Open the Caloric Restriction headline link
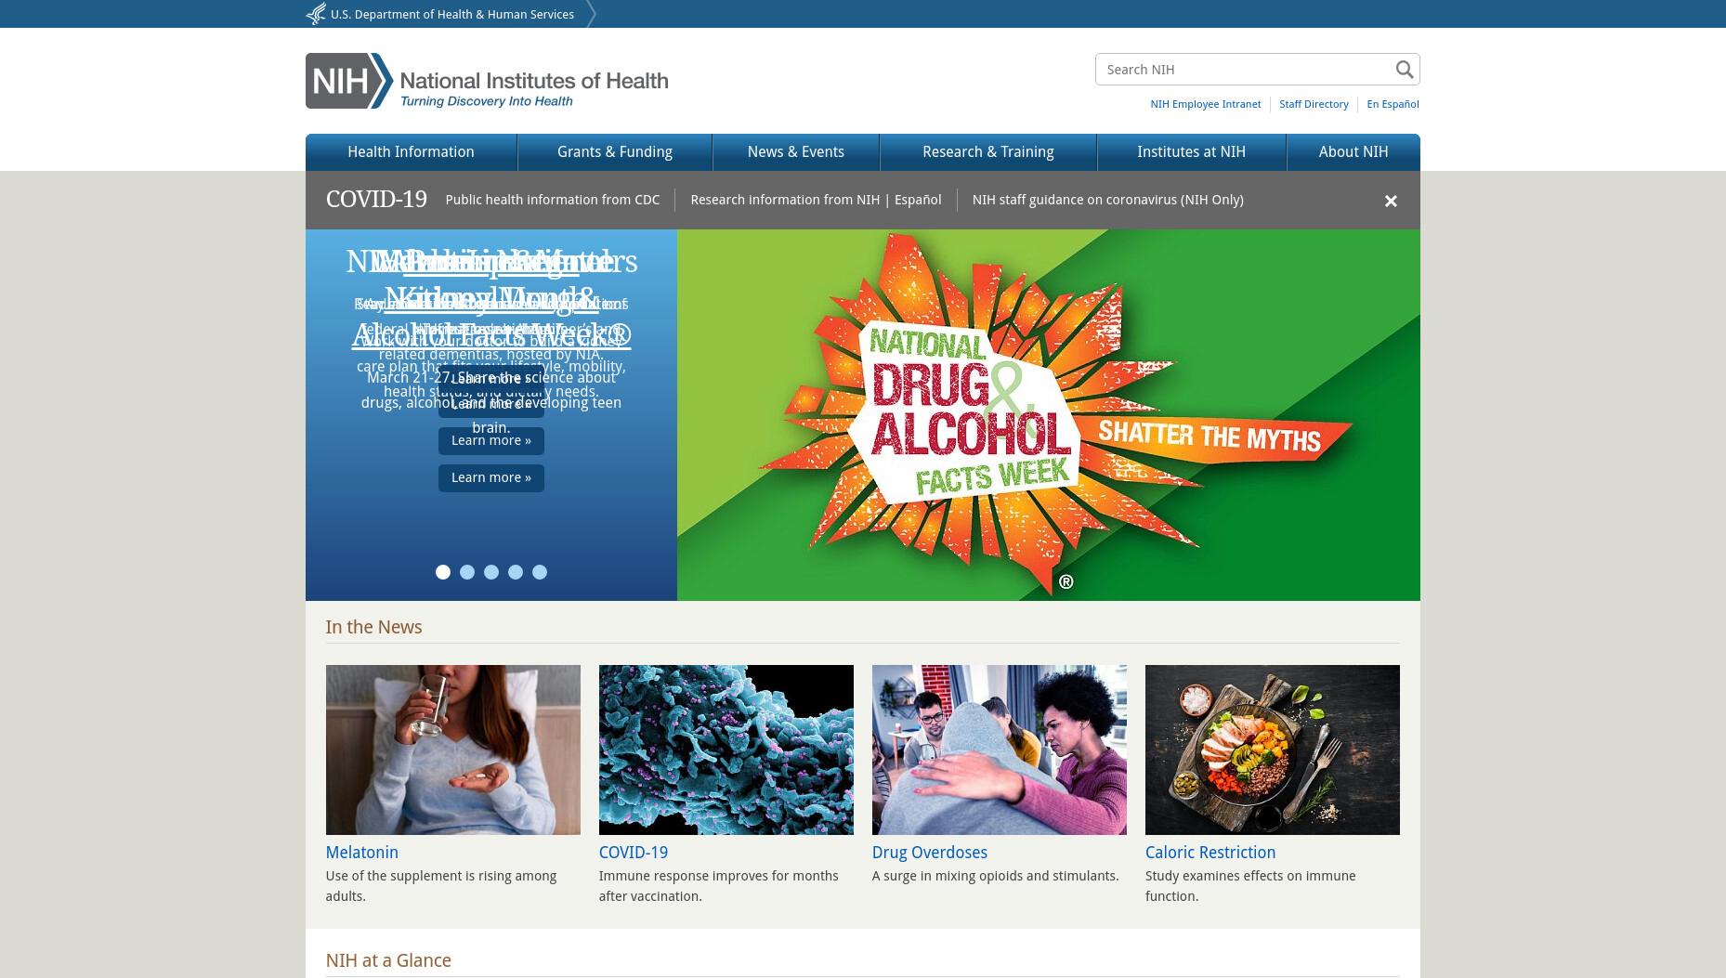Image resolution: width=1726 pixels, height=978 pixels. tap(1210, 853)
